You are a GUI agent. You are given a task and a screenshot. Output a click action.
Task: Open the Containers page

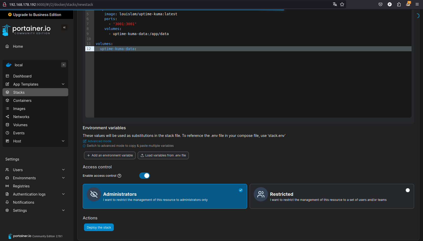click(22, 101)
